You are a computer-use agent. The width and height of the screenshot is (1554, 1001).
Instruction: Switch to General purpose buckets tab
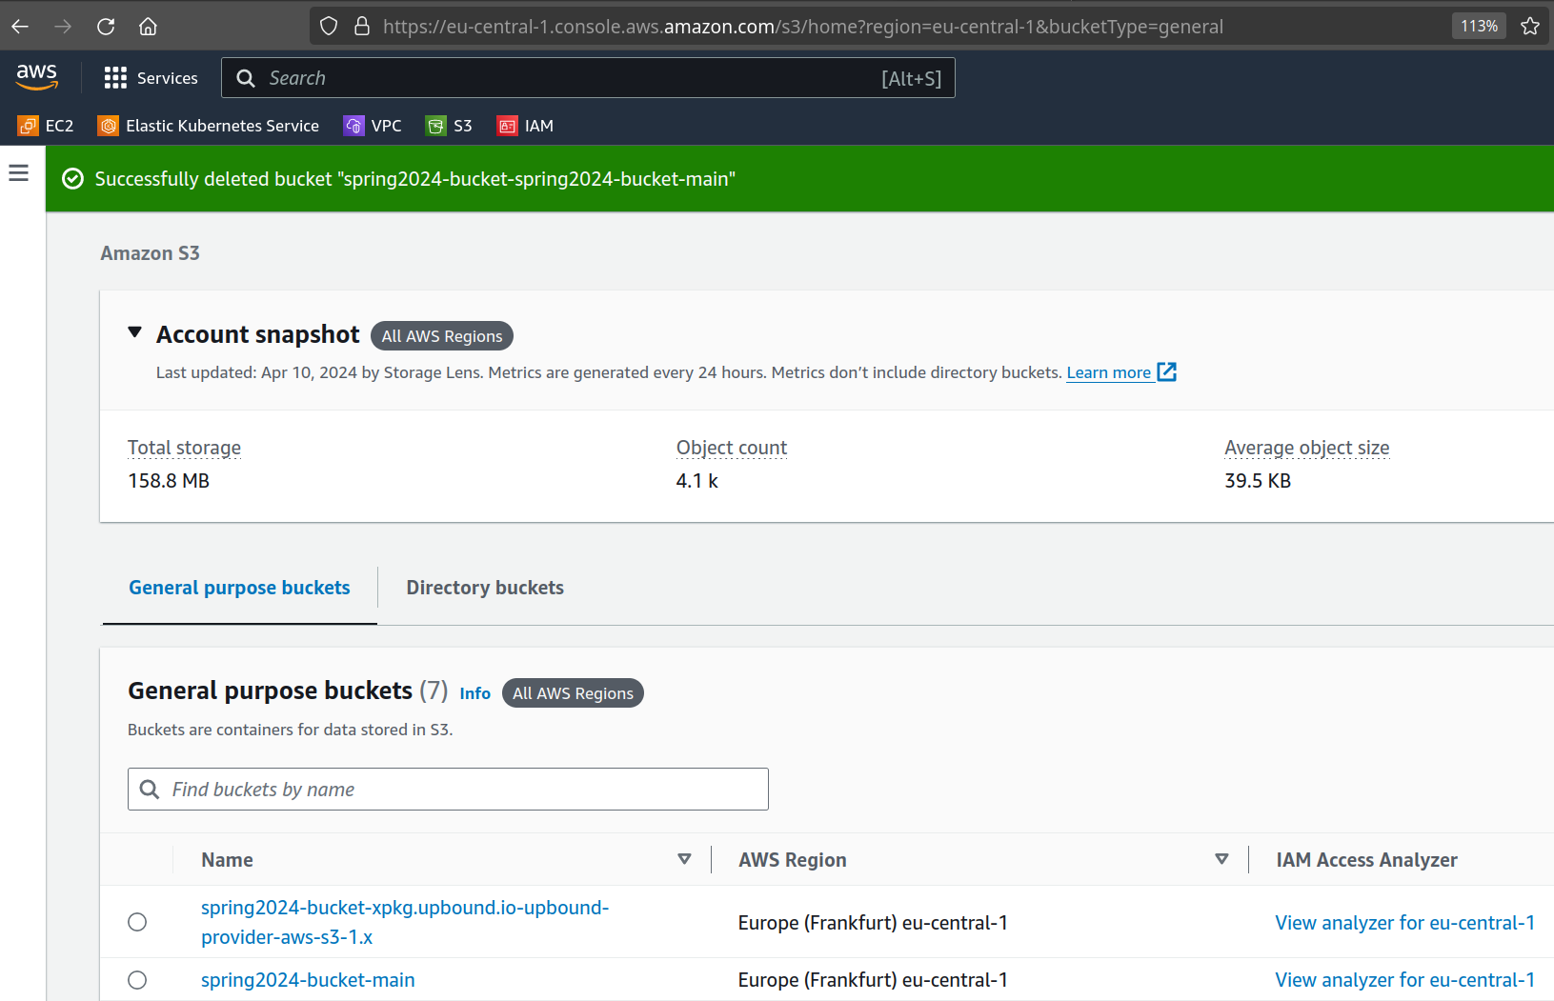click(x=240, y=588)
